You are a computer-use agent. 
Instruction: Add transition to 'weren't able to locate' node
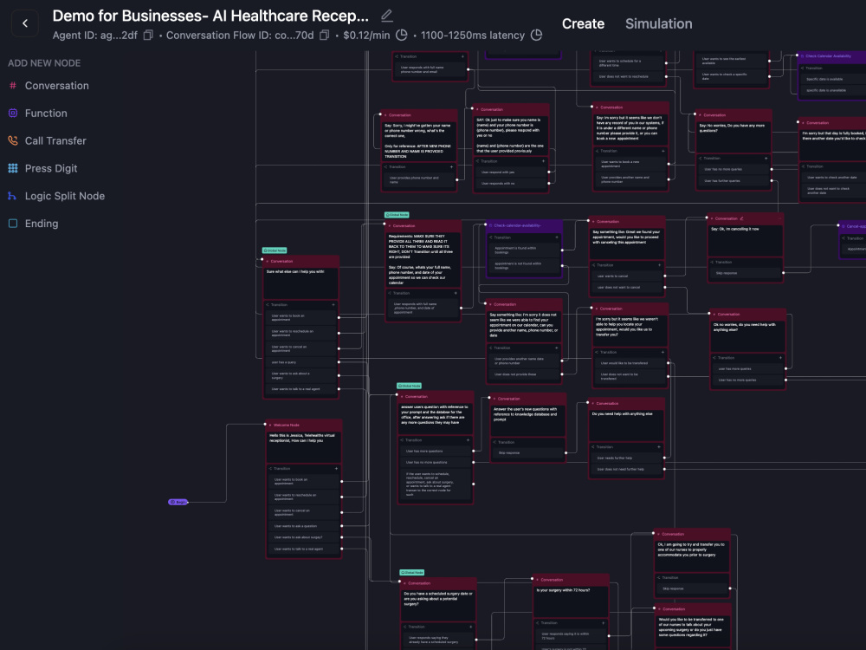[662, 352]
